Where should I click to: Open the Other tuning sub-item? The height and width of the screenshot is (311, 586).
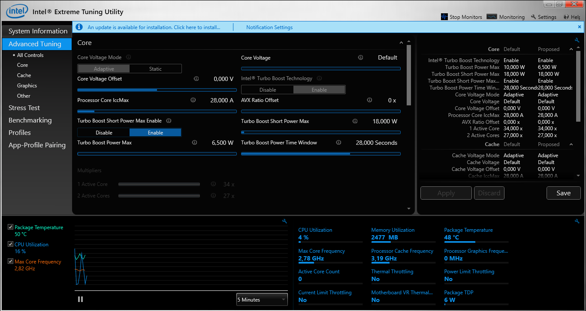point(24,96)
